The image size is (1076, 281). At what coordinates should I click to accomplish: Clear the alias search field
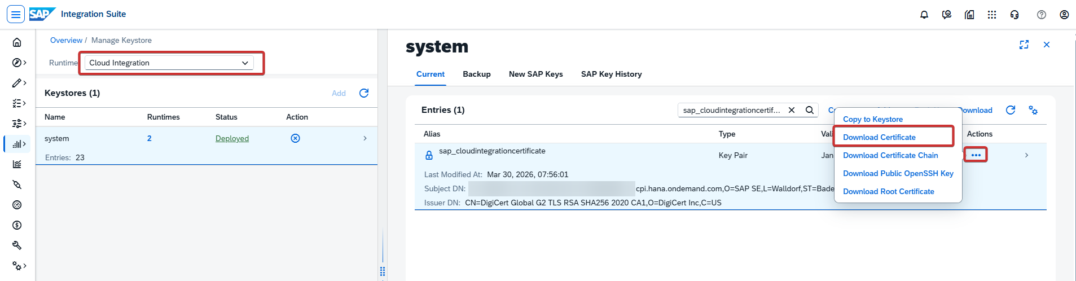click(792, 110)
